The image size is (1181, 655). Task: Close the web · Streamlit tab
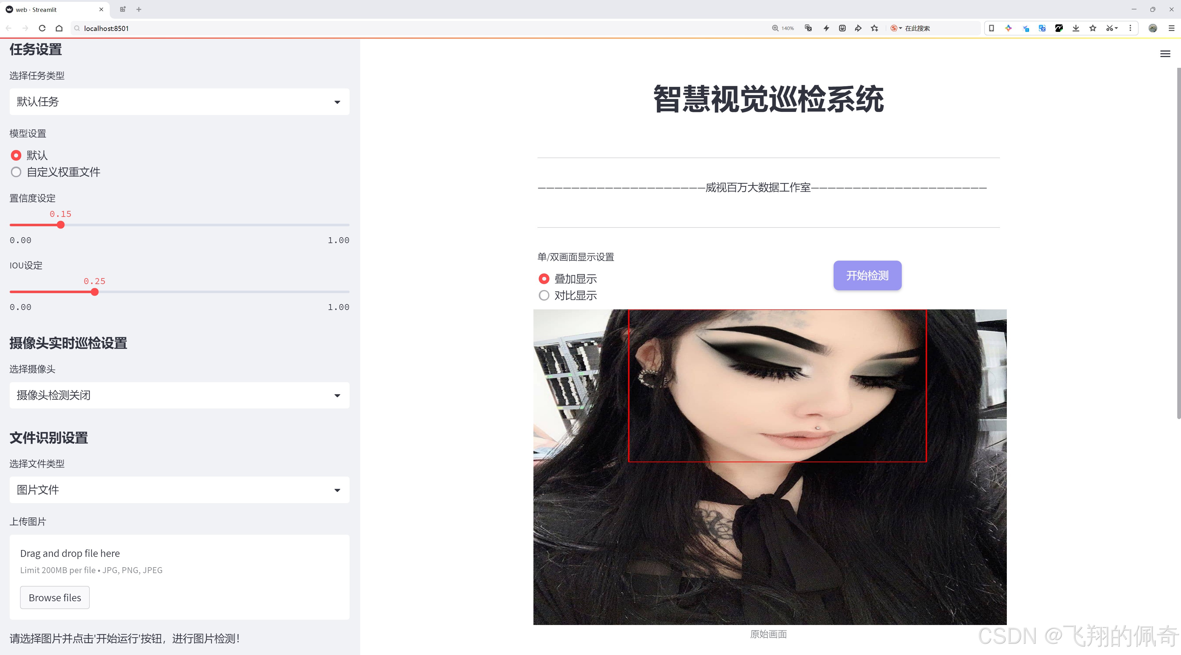[x=101, y=9]
